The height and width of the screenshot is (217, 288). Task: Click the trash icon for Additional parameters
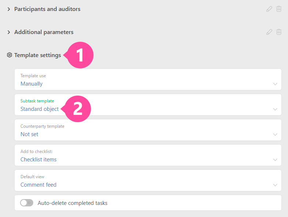point(279,32)
